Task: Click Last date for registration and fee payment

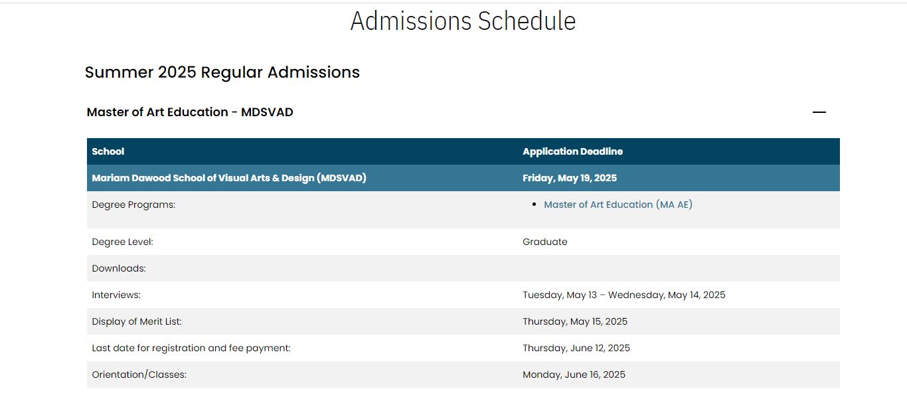Action: (x=191, y=348)
